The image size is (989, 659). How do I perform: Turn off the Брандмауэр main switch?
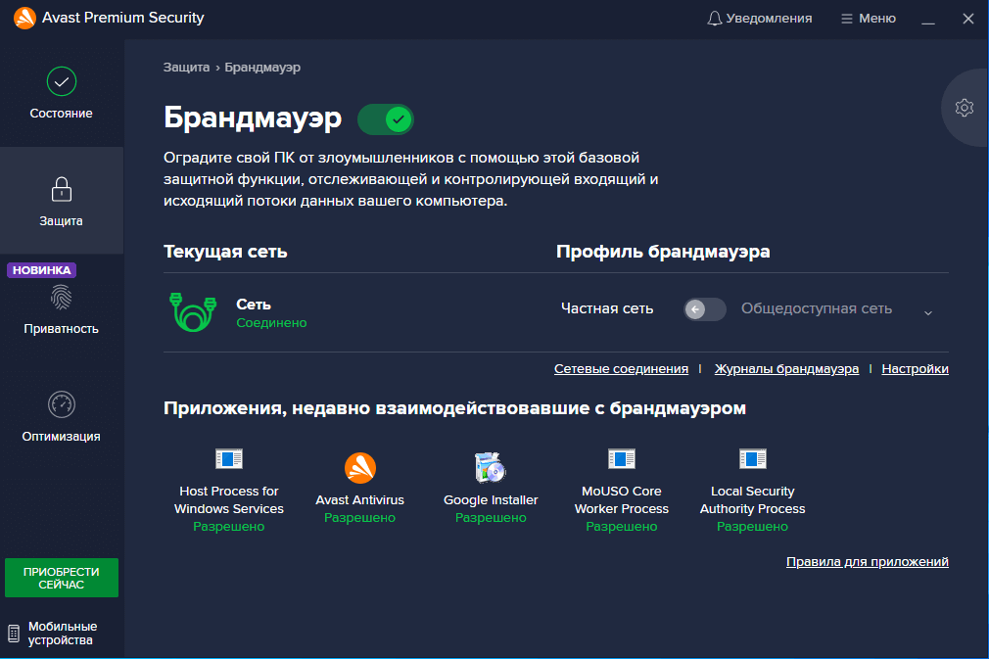coord(386,119)
